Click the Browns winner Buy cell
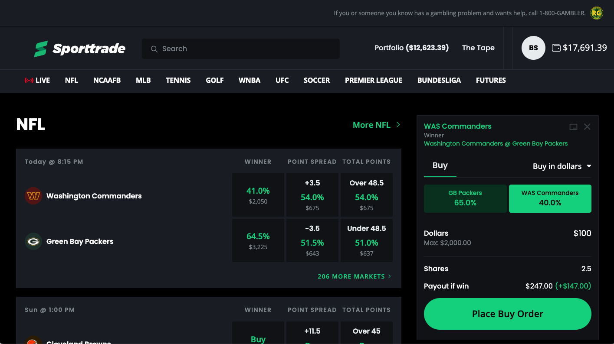Screen dimensions: 614x344 click(x=258, y=333)
